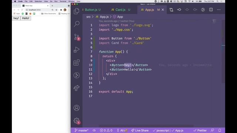The image size is (237, 133).
Task: Click the './Card' import string
Action: click(x=137, y=43)
